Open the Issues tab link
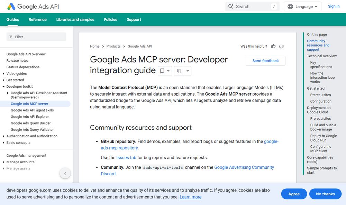346x205 pixels. click(126, 158)
